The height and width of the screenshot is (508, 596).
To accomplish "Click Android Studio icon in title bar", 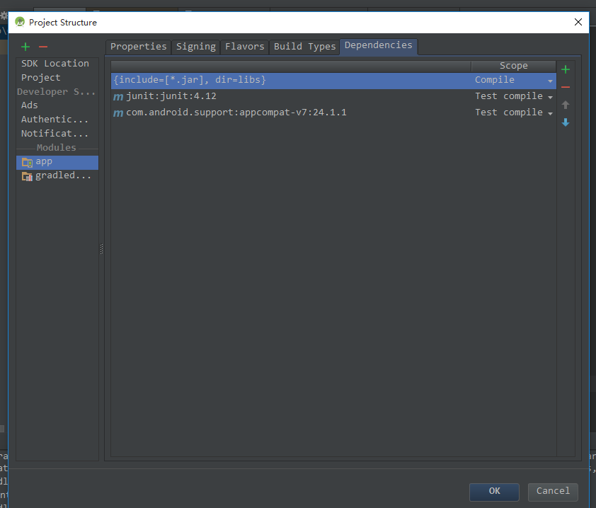I will [x=20, y=22].
